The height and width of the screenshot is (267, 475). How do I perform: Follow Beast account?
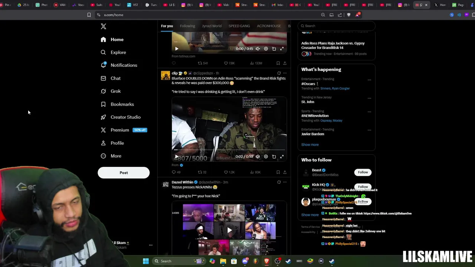[x=363, y=172]
